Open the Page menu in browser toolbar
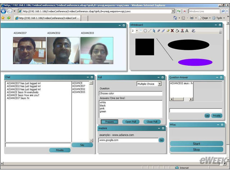Screen dimensions: 230x173 point(205,18)
